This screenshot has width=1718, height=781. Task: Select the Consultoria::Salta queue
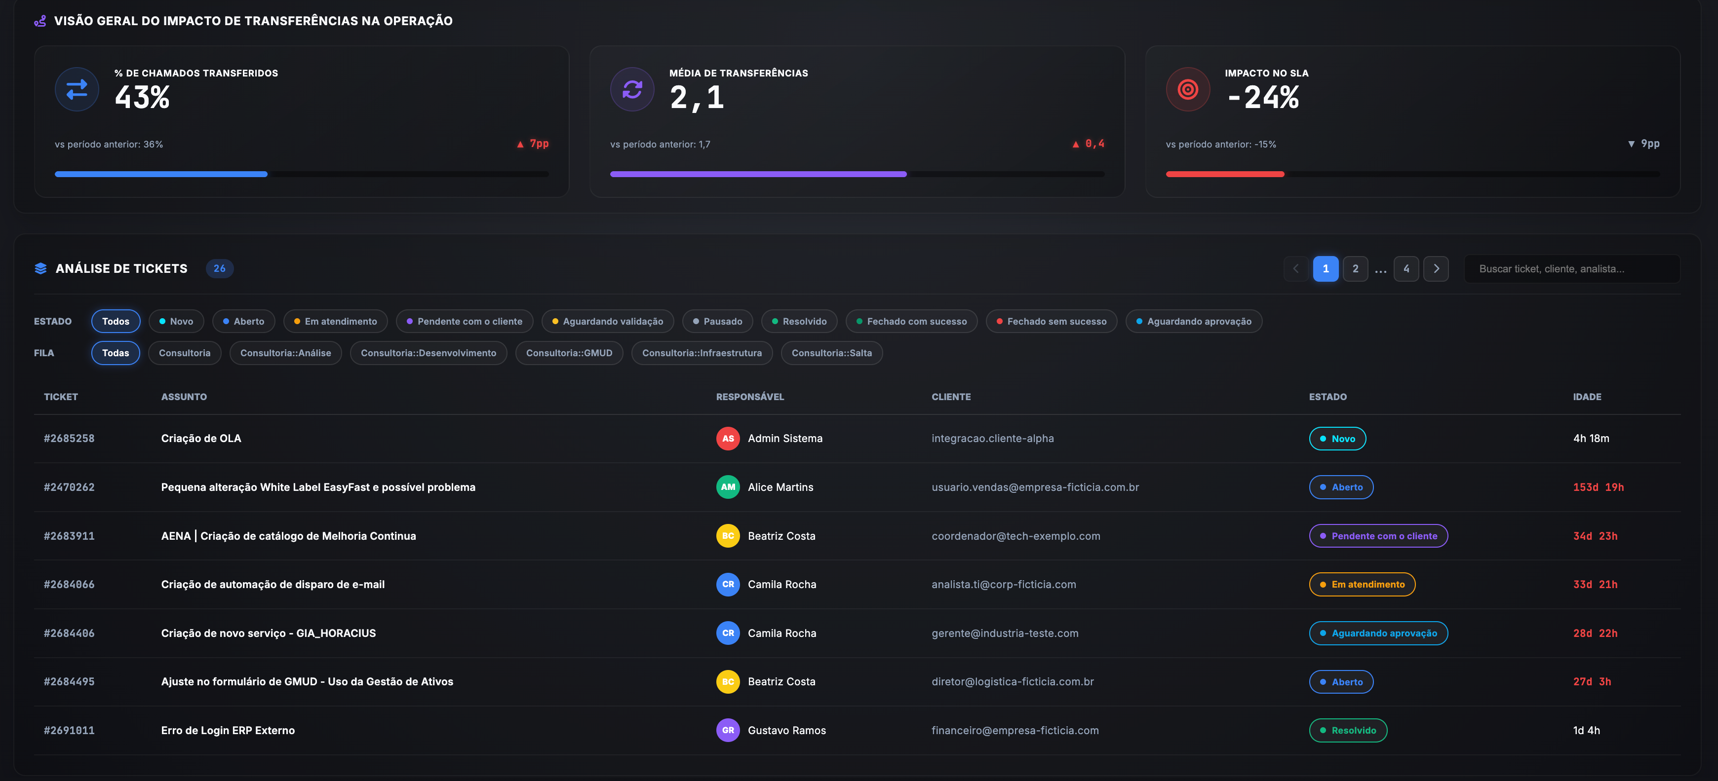pyautogui.click(x=832, y=353)
